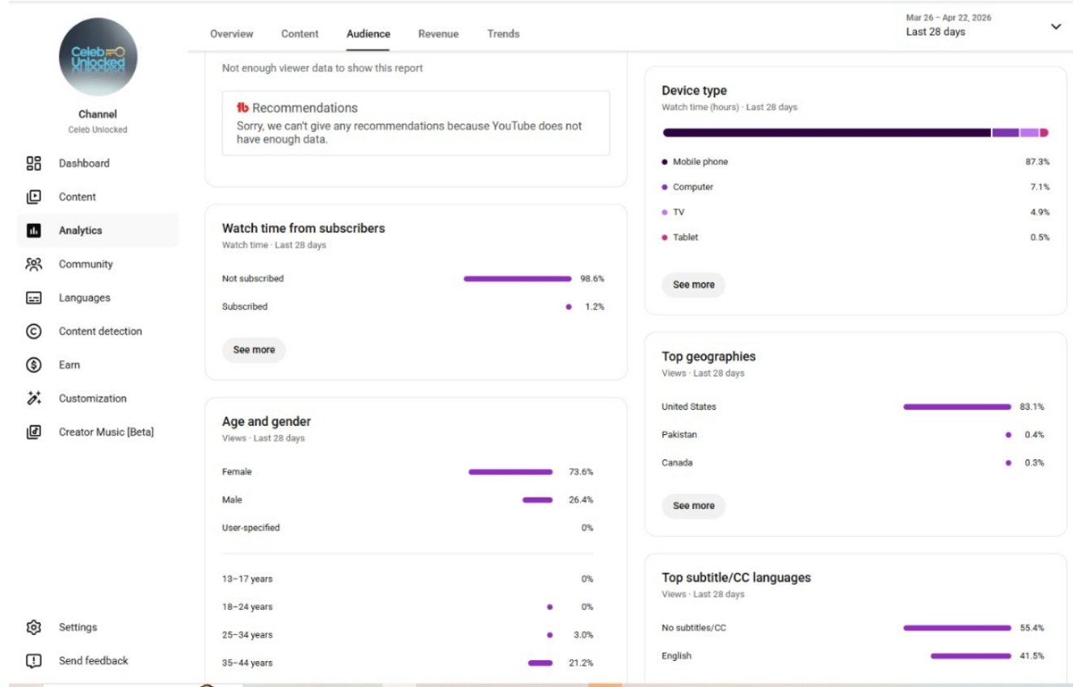Open the Community people icon
The height and width of the screenshot is (687, 1073).
[x=33, y=264]
